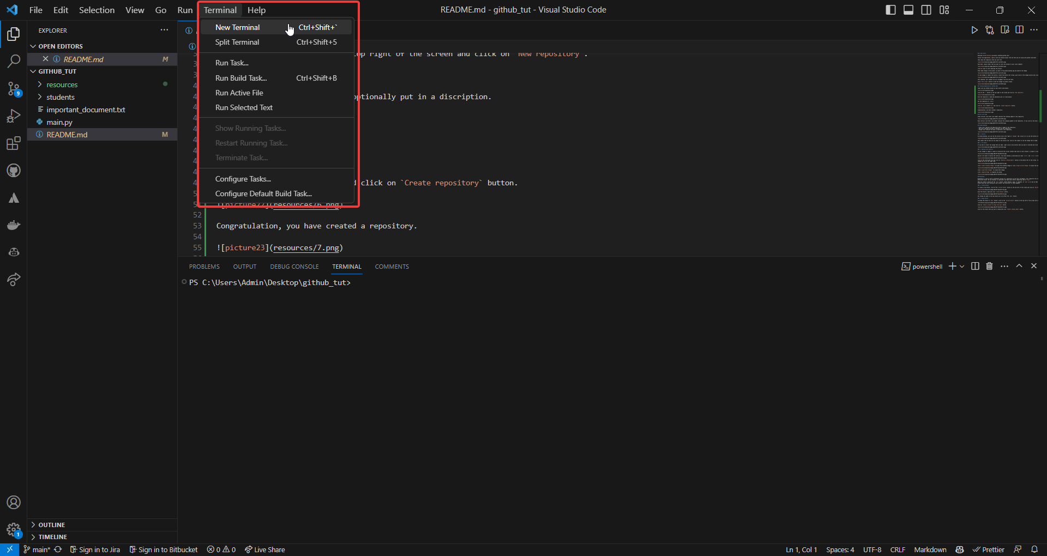Click CRLF end of line sequence
Screen dimensions: 1047x556
point(898,549)
